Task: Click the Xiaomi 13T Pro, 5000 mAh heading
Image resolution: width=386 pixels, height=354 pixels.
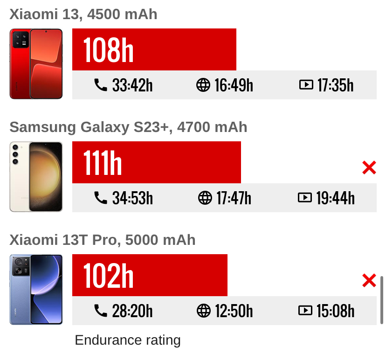Action: pos(103,240)
